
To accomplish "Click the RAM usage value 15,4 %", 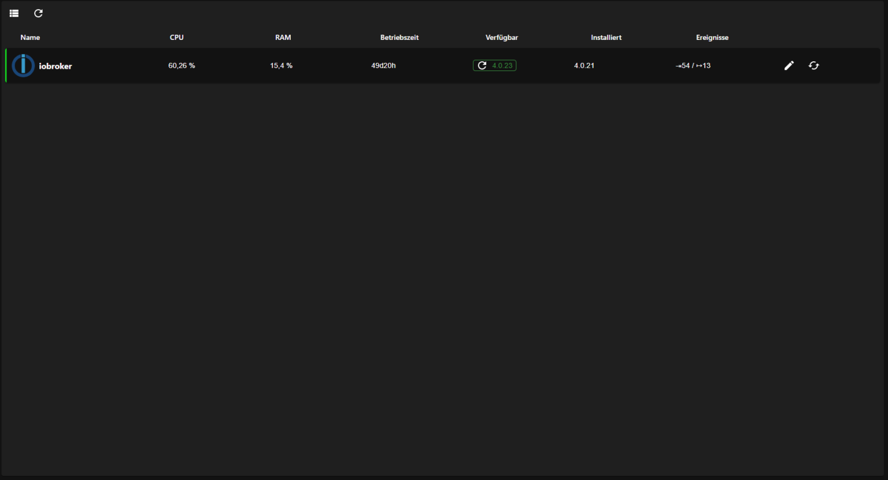I will point(281,65).
